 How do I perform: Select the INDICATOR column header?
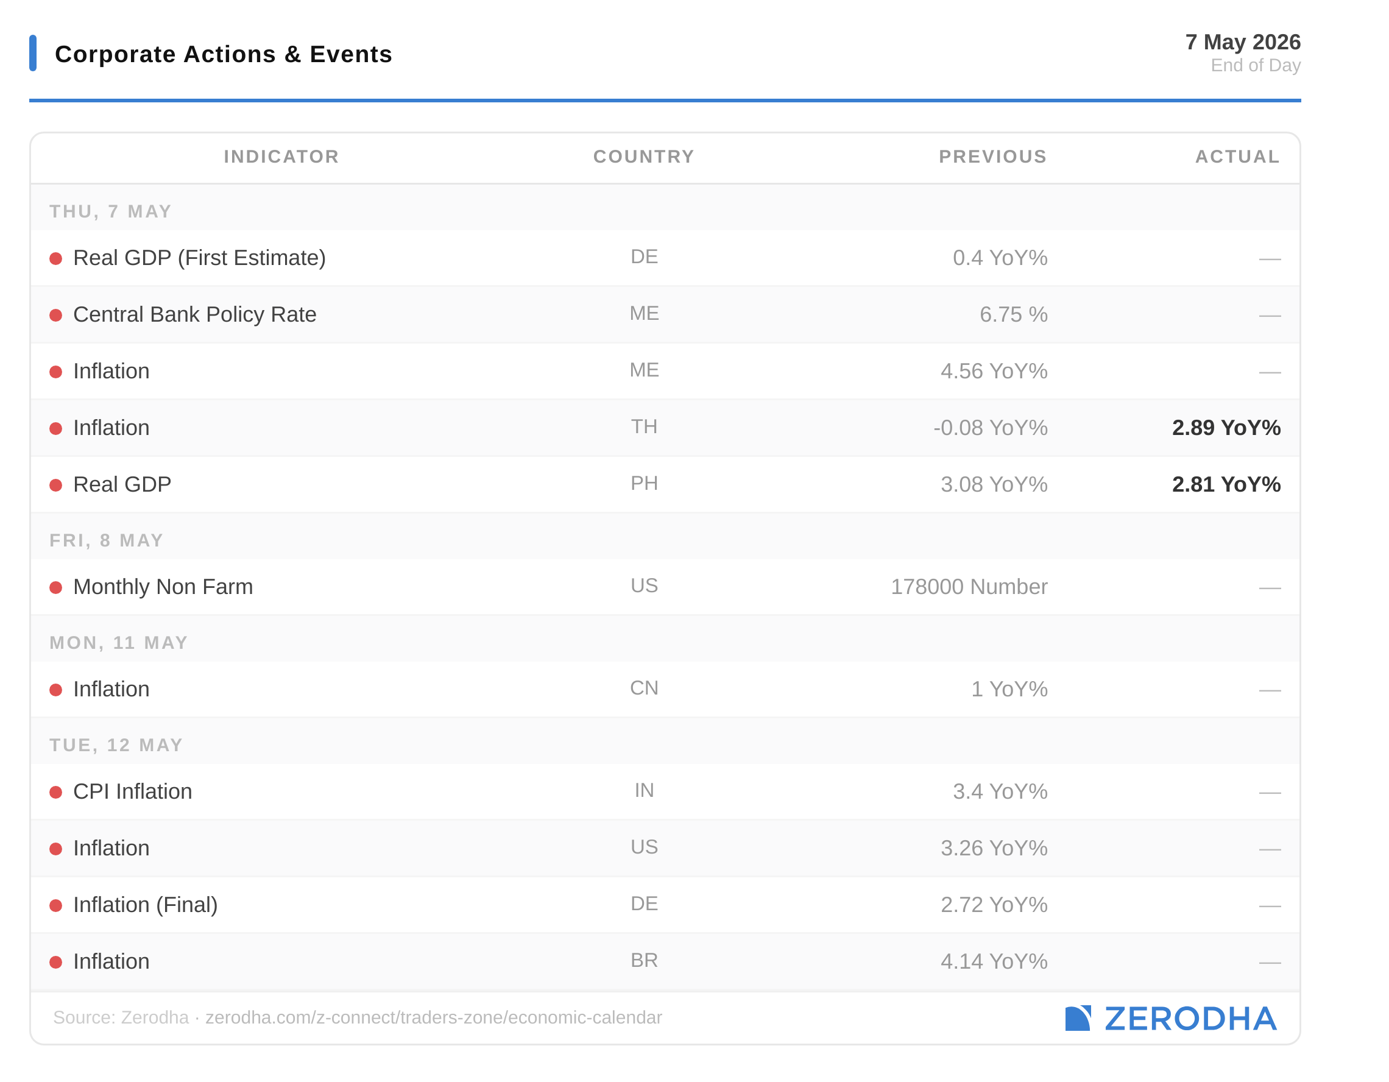pos(281,157)
